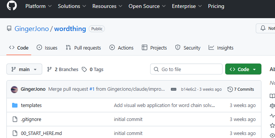
Task: Click the history clock icon beside 7 Commits
Action: [x=230, y=89]
